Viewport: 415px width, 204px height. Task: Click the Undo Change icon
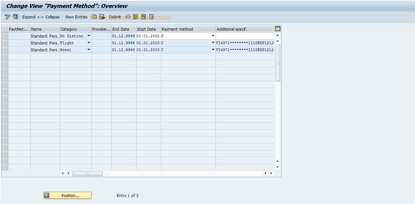coord(128,16)
